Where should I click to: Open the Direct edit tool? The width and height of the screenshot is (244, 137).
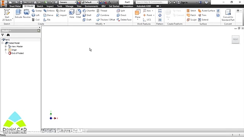tap(121, 15)
